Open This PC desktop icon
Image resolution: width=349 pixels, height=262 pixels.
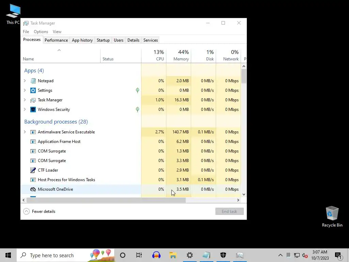coord(13,14)
